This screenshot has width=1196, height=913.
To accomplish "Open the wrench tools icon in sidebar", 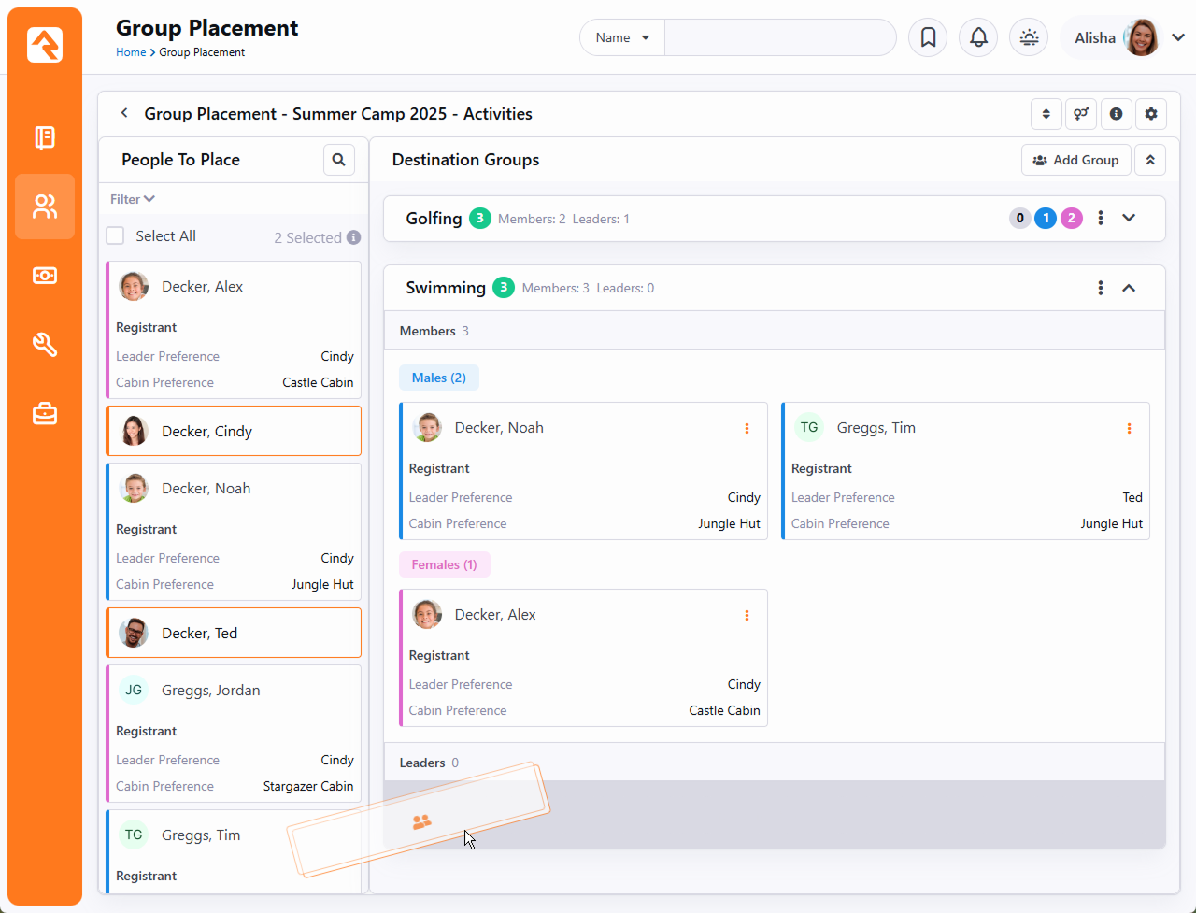I will tap(45, 344).
